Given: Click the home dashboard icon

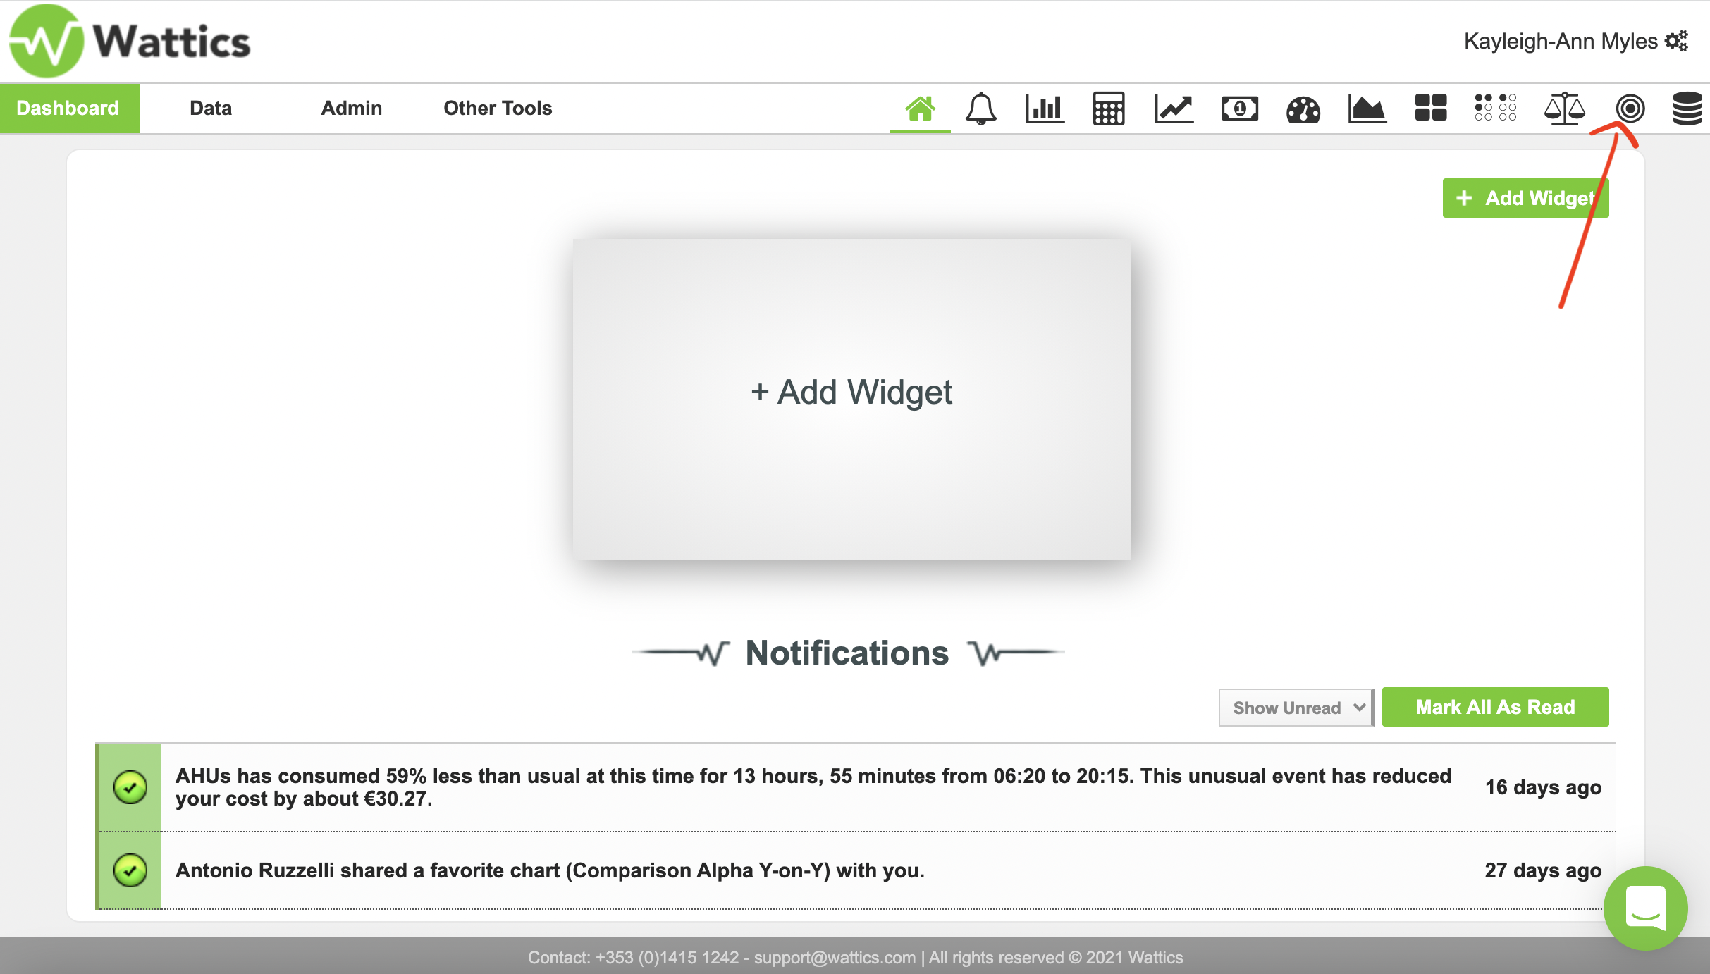Looking at the screenshot, I should click(x=920, y=109).
